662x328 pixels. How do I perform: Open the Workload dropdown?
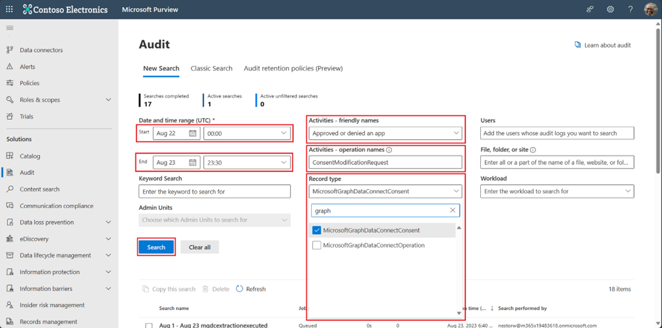(x=557, y=191)
